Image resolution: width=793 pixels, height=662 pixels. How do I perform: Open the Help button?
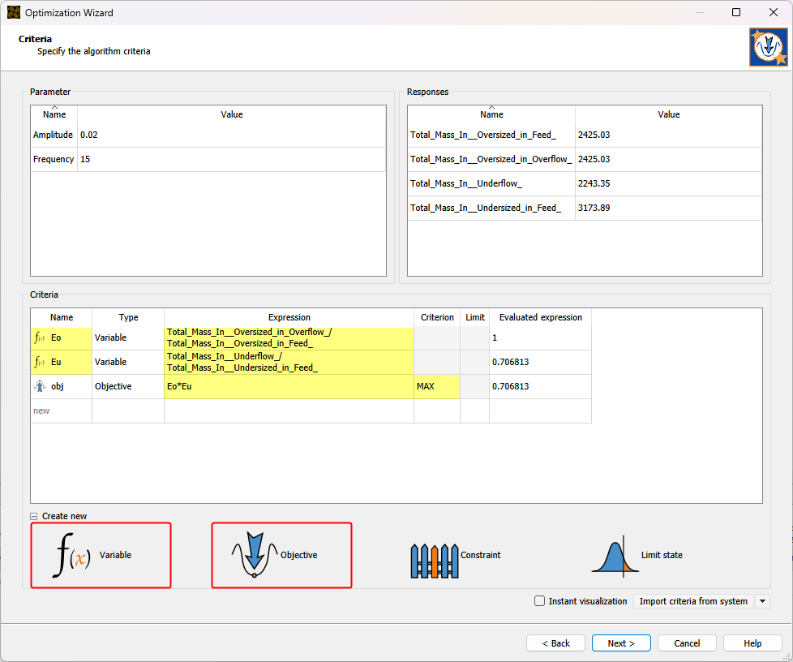pos(752,643)
